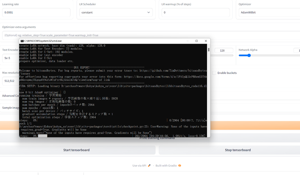Image resolution: width=300 pixels, height=175 pixels.
Task: Expand the Advanced Configuration section
Action: point(10,96)
